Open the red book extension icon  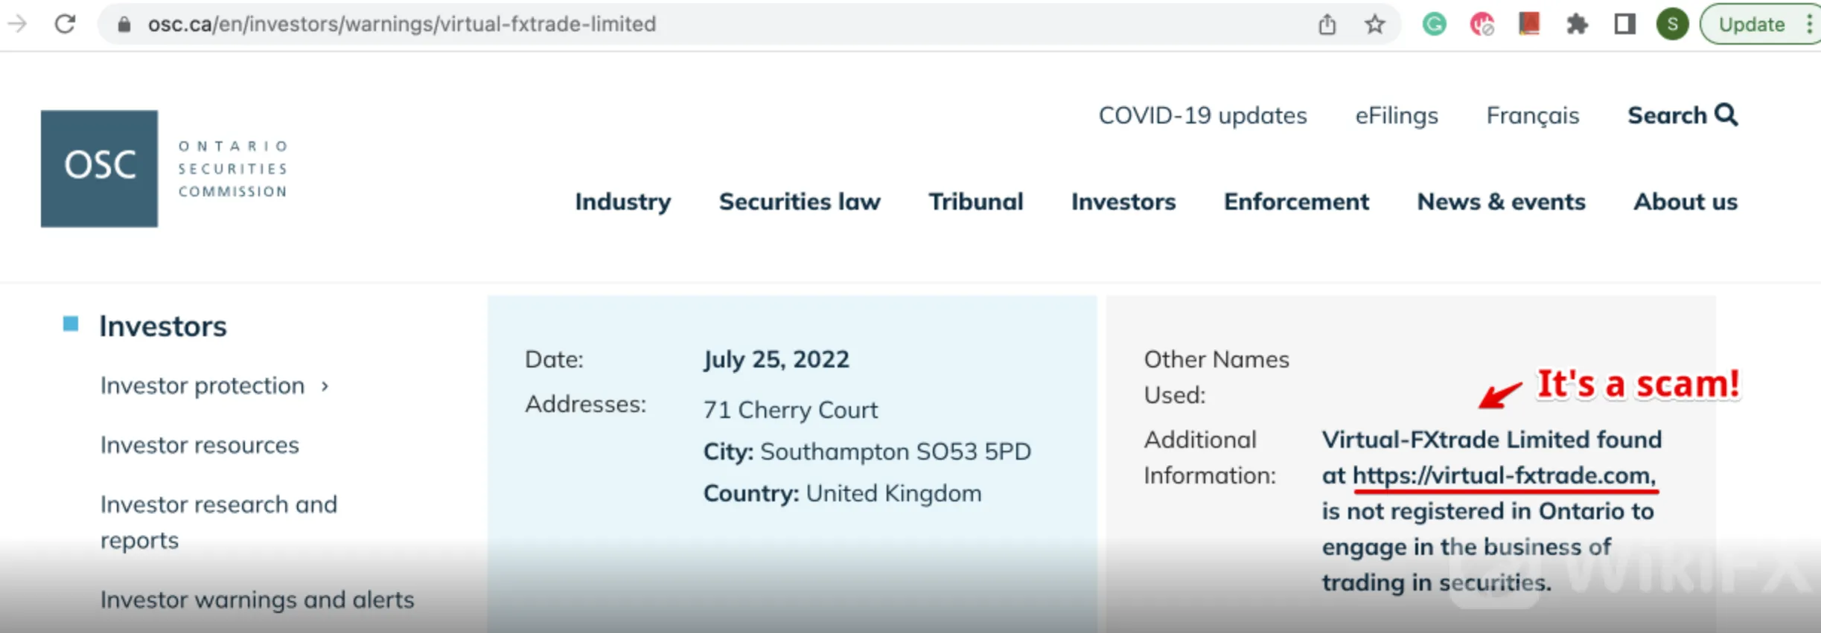[1529, 24]
